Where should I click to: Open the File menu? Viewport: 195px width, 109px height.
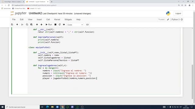pyautogui.click(x=14, y=19)
